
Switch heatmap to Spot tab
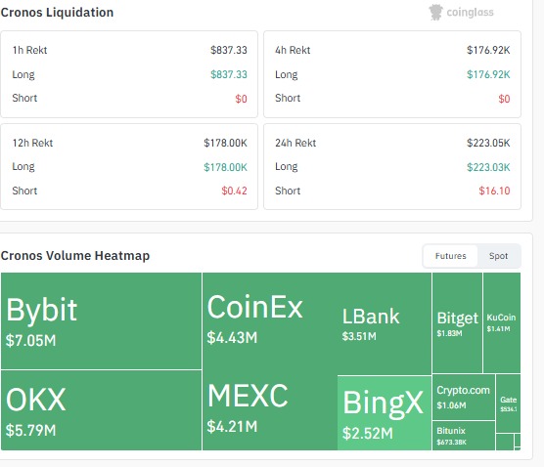pyautogui.click(x=499, y=256)
